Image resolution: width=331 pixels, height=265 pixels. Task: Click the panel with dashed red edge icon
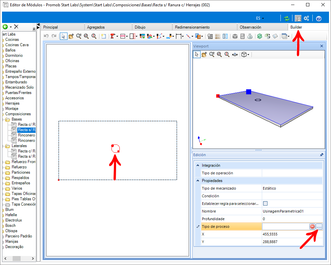click(x=132, y=36)
